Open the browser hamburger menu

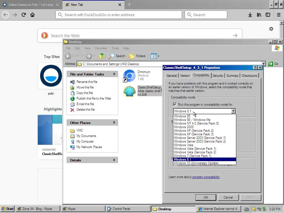point(279,15)
